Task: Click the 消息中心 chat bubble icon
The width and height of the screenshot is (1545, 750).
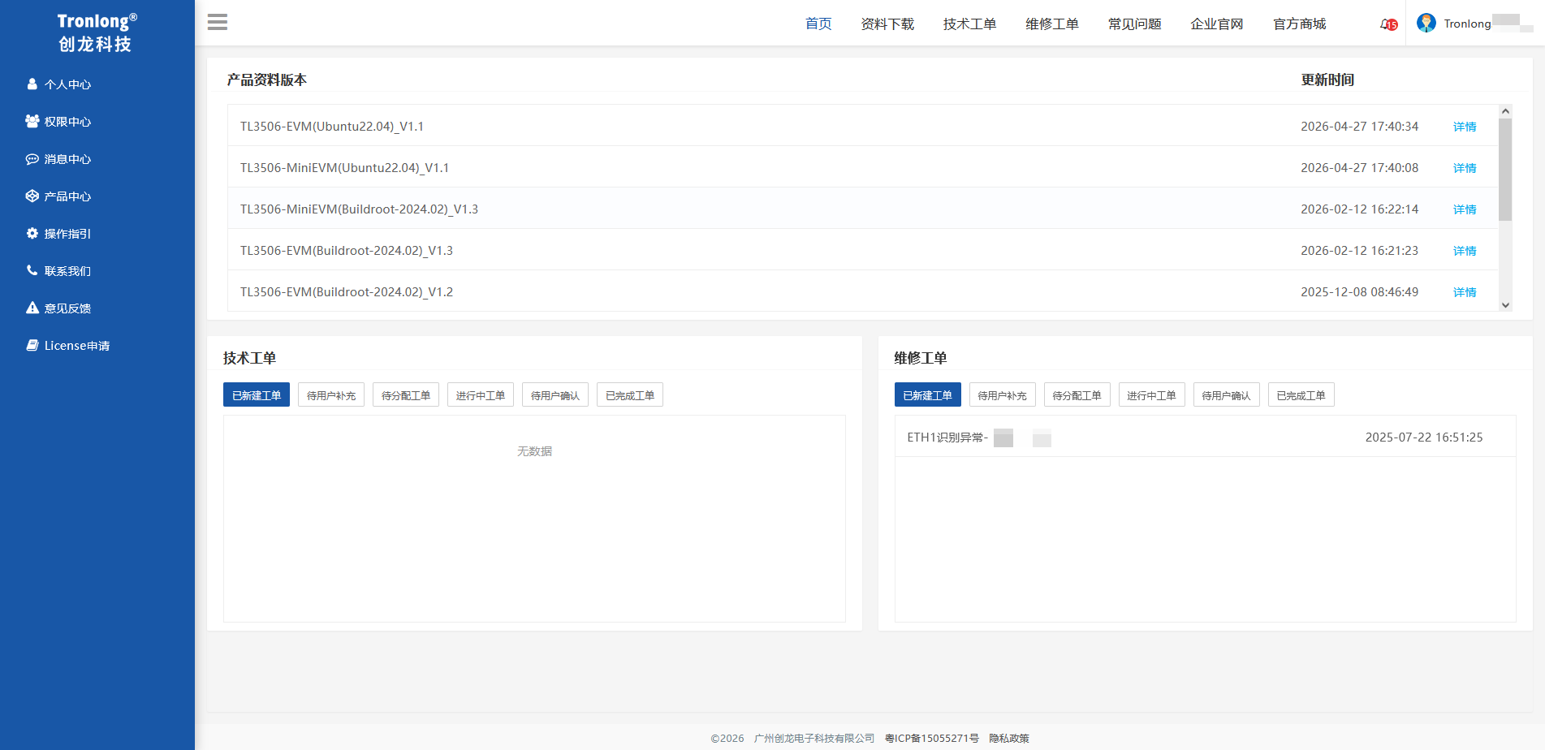Action: pos(32,159)
